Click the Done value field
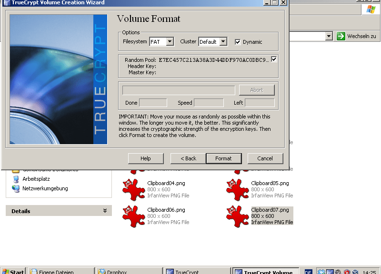The width and height of the screenshot is (381, 274). [x=153, y=103]
